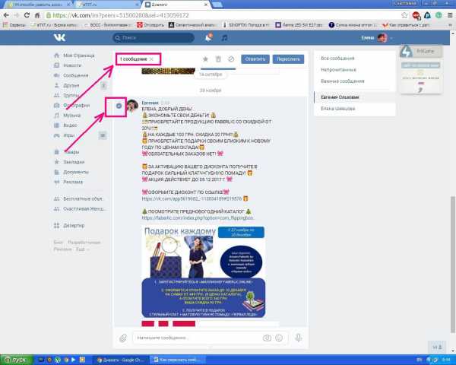Click Переслать button
Viewport: 456px width, 365px height.
point(288,59)
